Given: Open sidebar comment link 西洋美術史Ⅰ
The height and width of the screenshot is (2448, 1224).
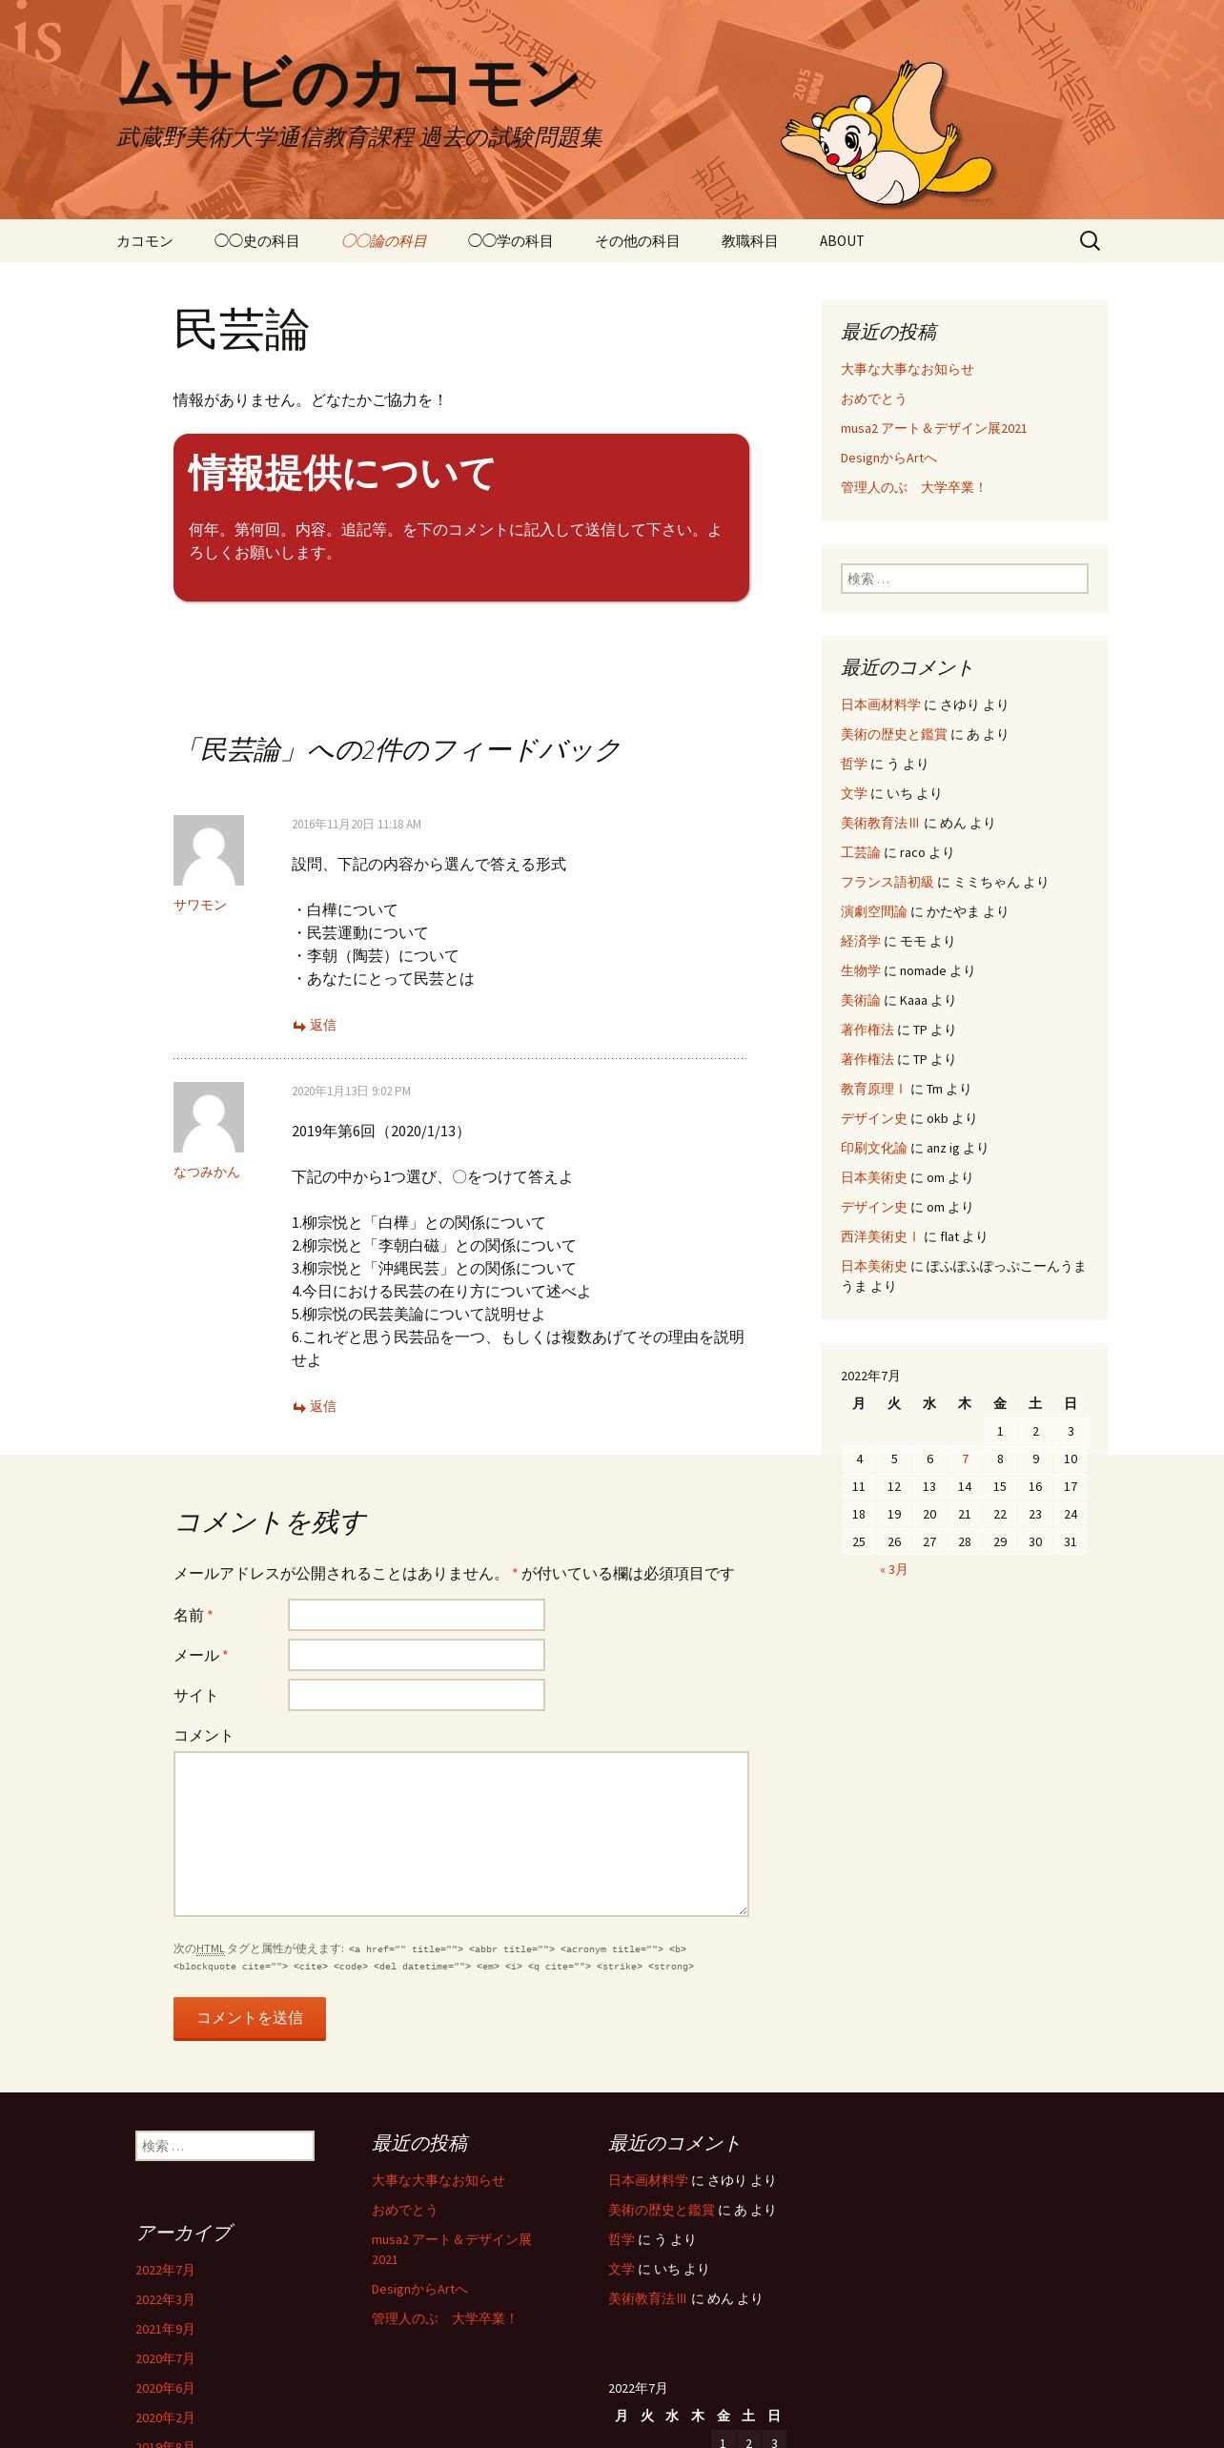Looking at the screenshot, I should [880, 1237].
